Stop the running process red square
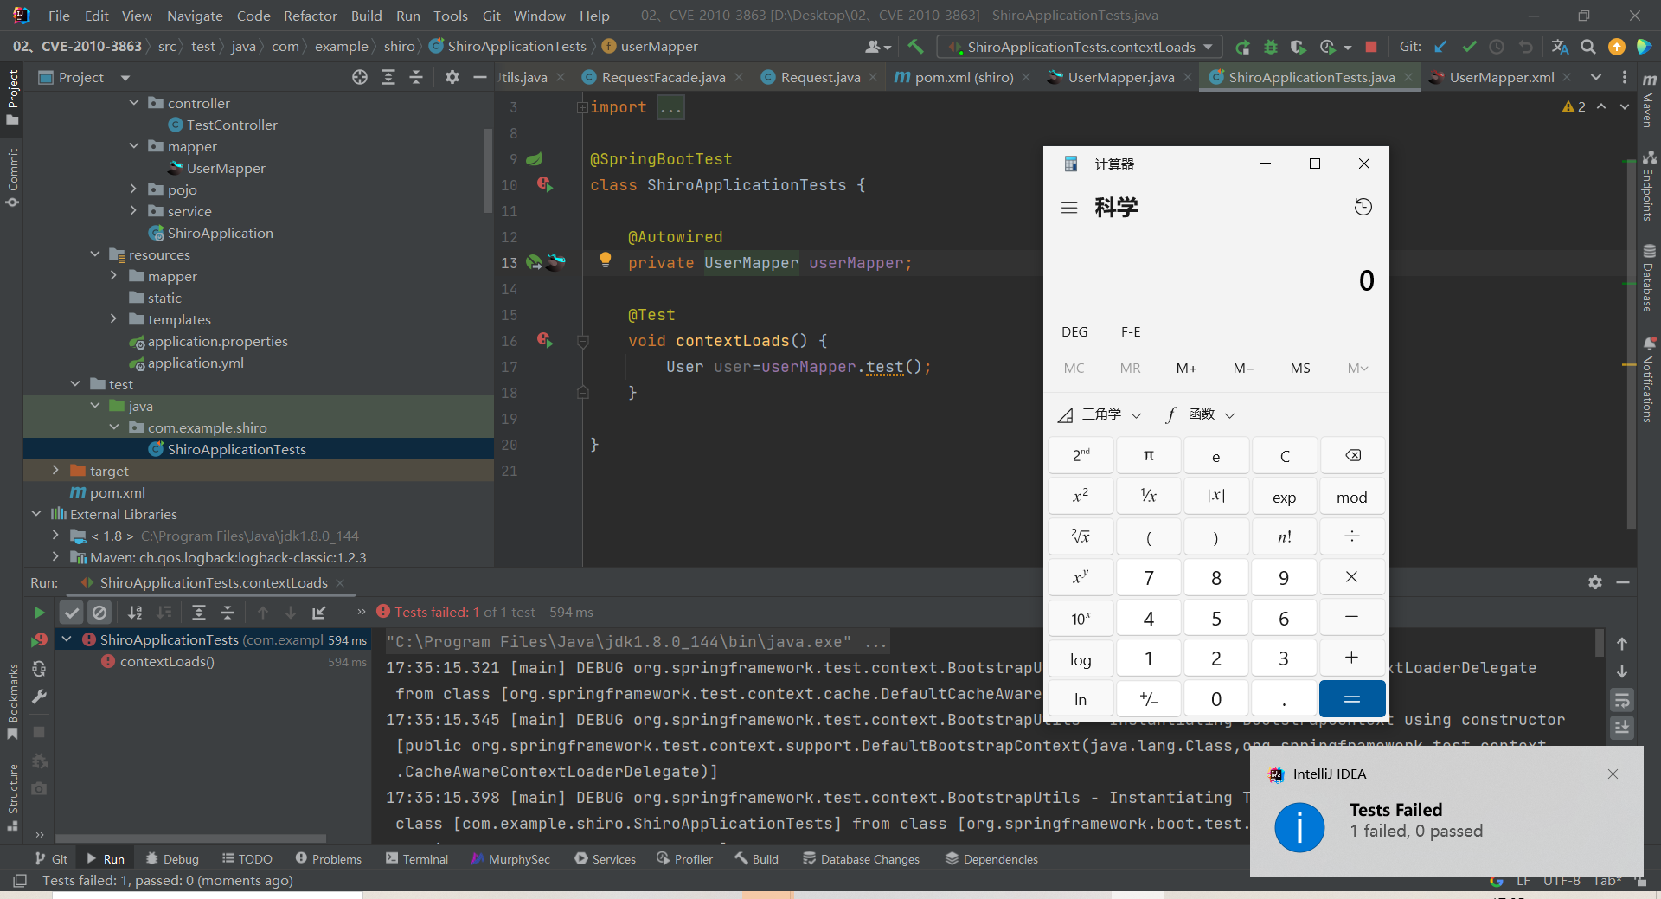 (1371, 47)
